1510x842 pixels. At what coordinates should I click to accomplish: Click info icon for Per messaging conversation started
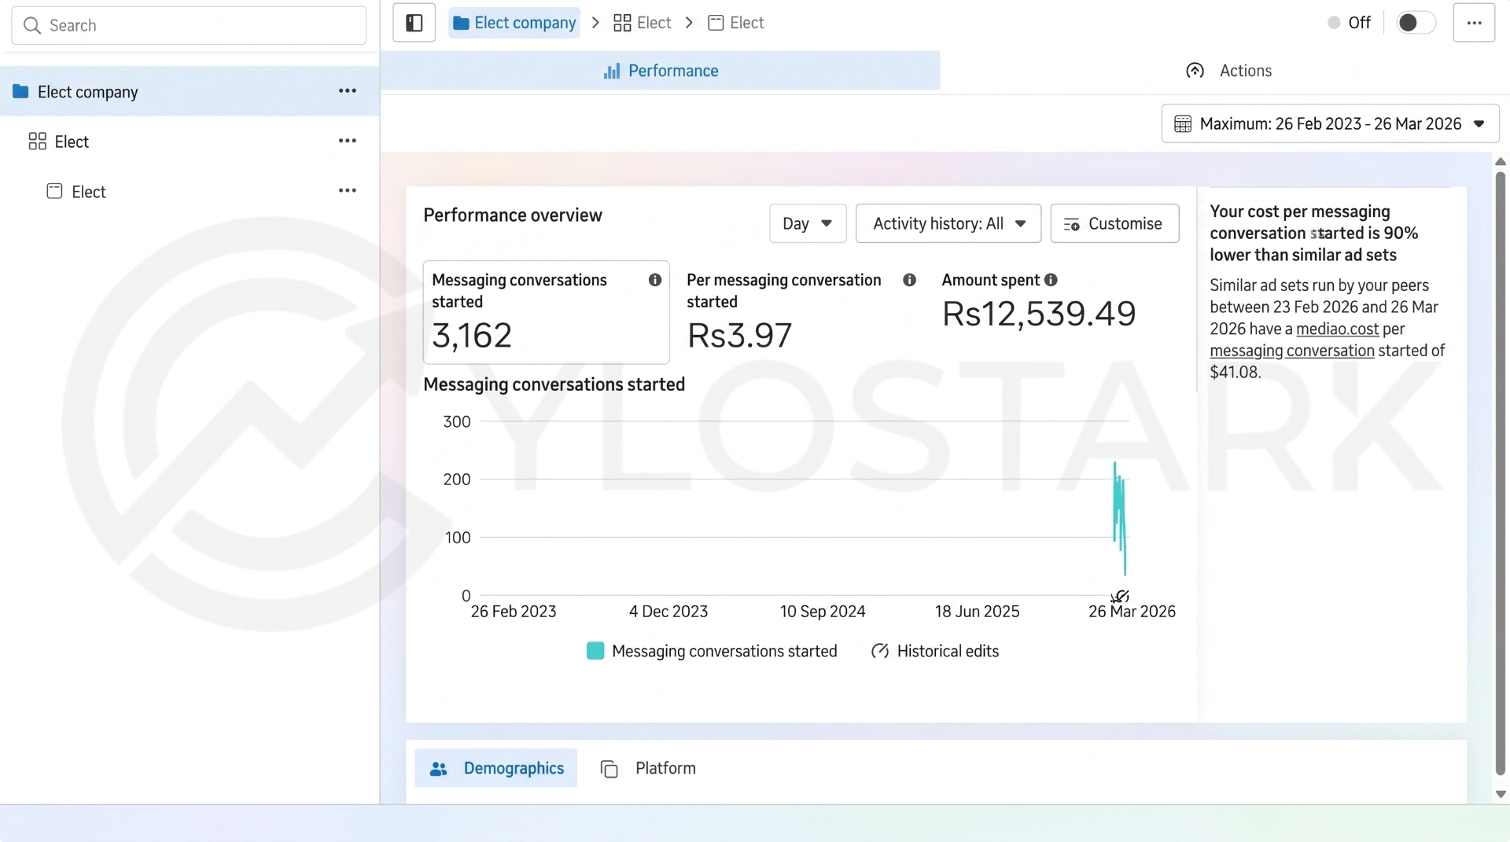[x=909, y=280]
